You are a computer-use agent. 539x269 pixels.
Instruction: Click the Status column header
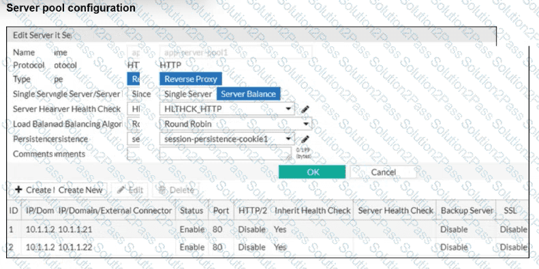191,211
